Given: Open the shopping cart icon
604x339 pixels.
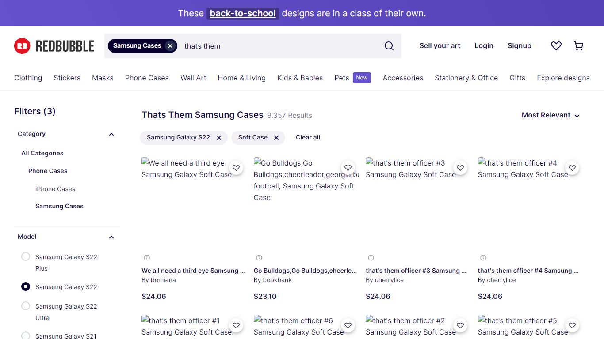Looking at the screenshot, I should [578, 46].
